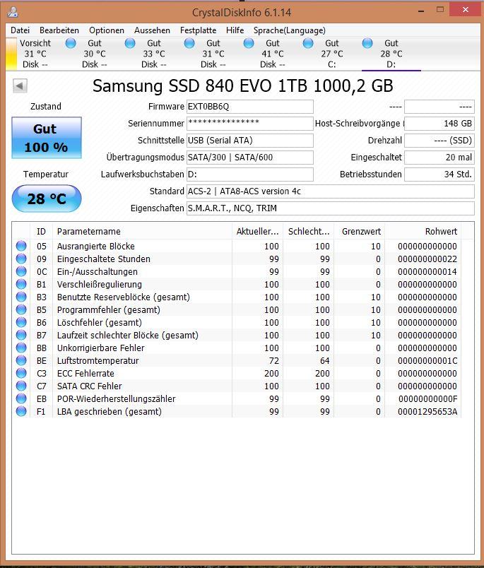Select the ECC Fehlerrate parameter name

click(x=85, y=374)
